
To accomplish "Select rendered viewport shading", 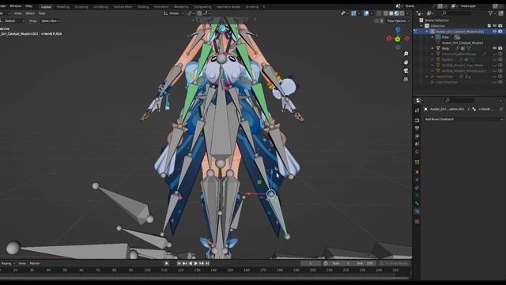I will click(x=402, y=13).
